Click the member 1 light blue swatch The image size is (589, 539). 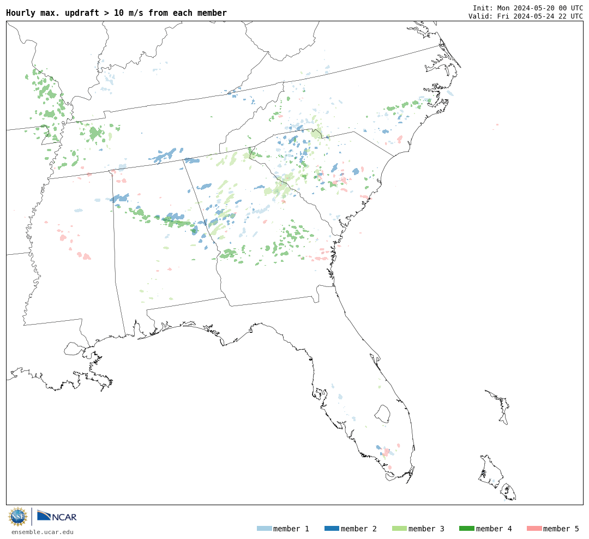264,529
